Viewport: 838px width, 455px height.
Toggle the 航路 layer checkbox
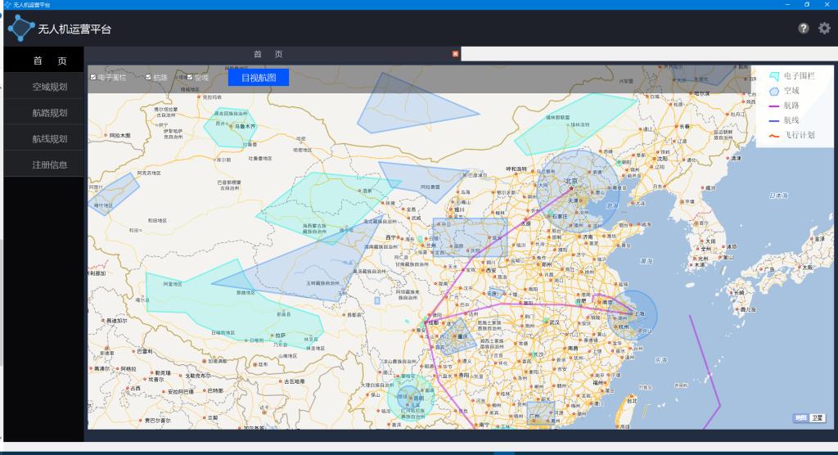point(148,78)
